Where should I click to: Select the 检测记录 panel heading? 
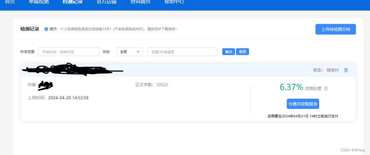pyautogui.click(x=30, y=29)
